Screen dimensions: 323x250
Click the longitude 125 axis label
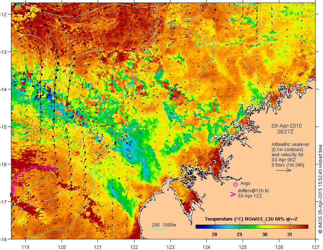[x=243, y=247]
